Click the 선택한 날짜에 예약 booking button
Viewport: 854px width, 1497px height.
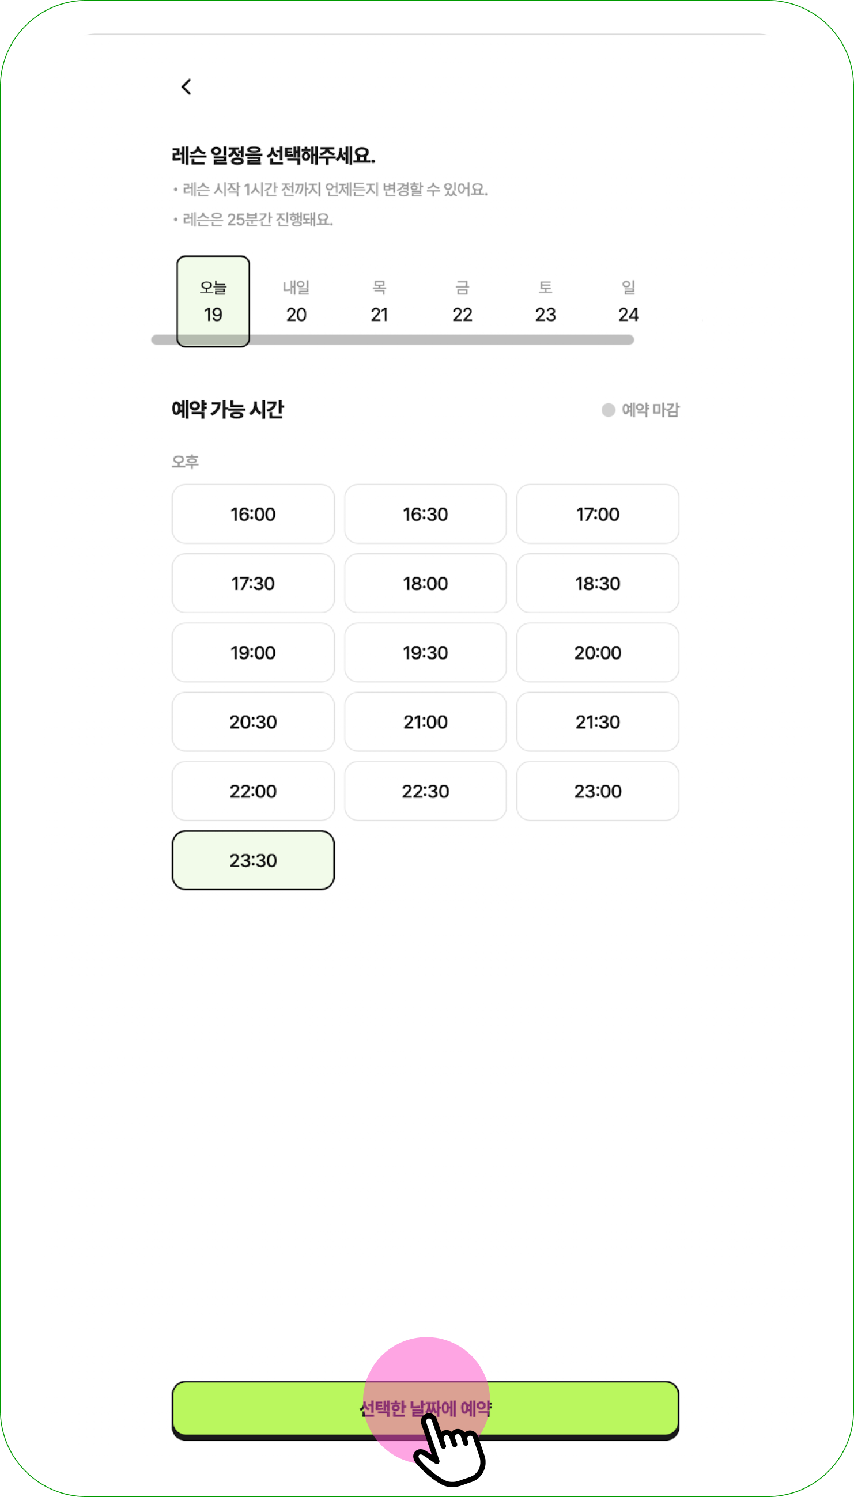[x=425, y=1409]
